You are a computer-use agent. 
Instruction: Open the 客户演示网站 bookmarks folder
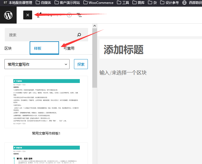(x=67, y=2)
